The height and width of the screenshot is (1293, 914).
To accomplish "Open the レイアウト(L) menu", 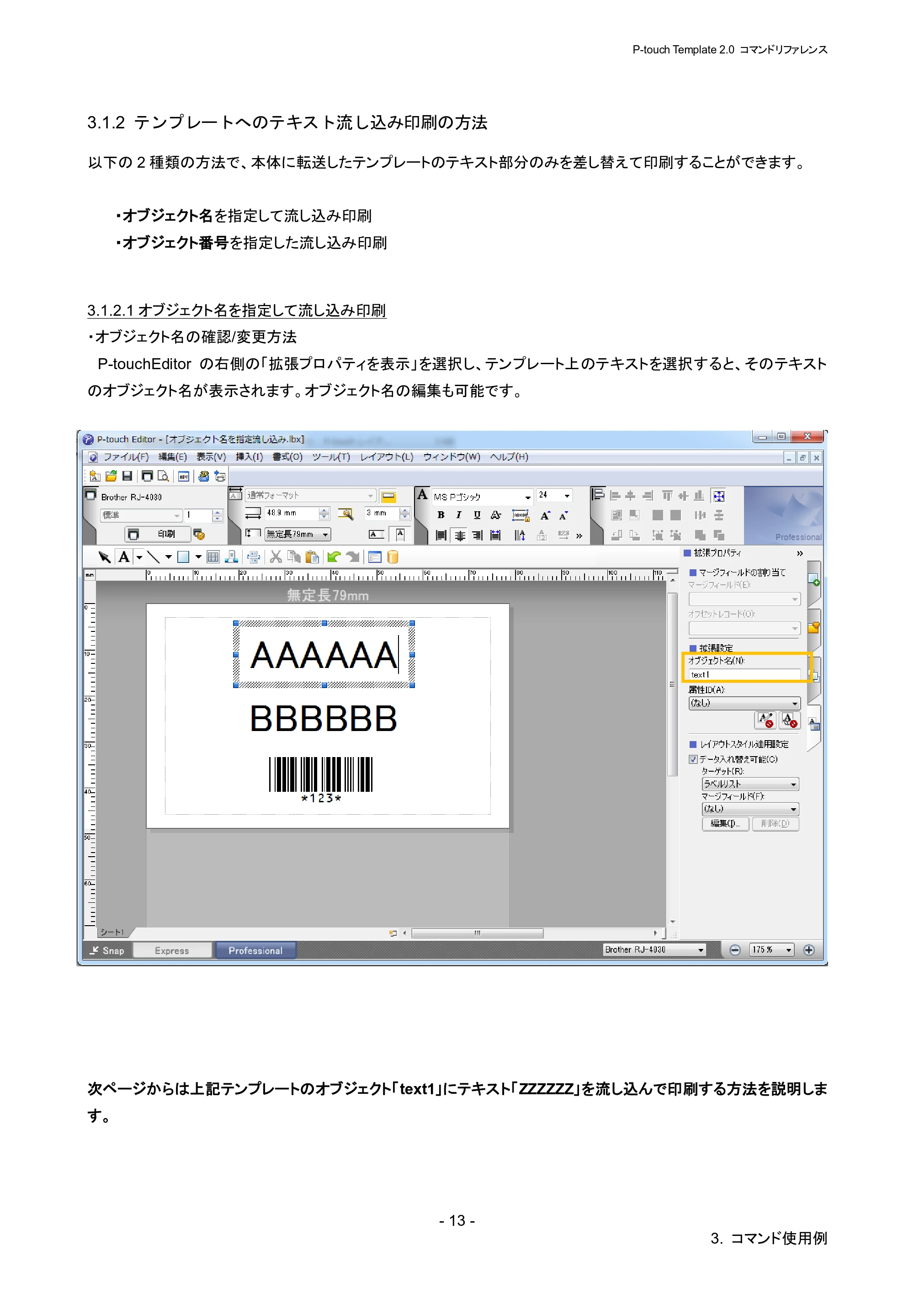I will 386,457.
